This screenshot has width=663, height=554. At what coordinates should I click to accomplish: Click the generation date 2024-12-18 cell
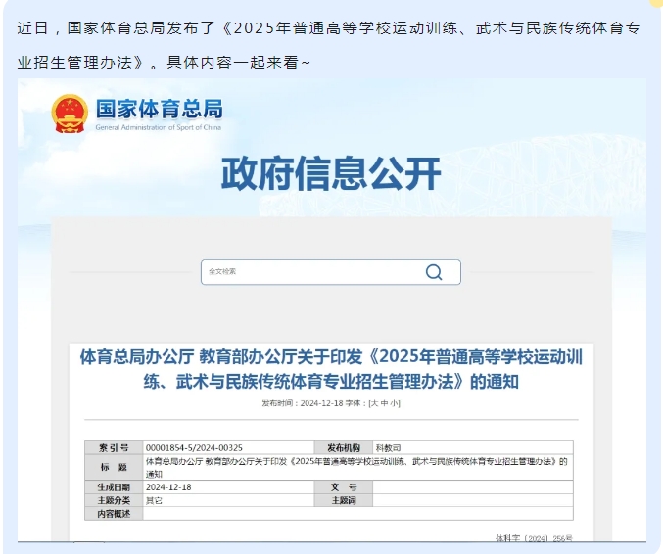[x=228, y=487]
